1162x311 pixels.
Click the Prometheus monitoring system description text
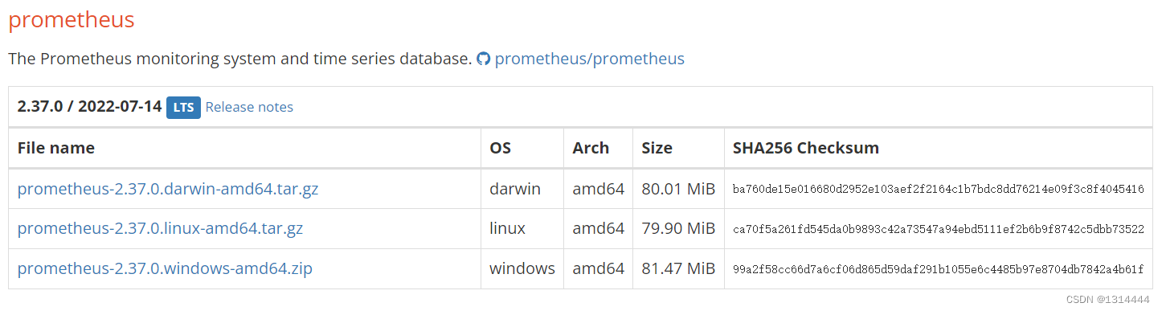(x=240, y=59)
